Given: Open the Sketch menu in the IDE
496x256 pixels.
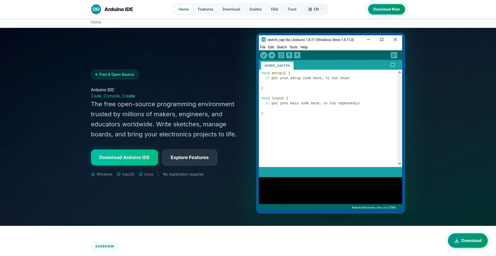Looking at the screenshot, I should tap(282, 47).
